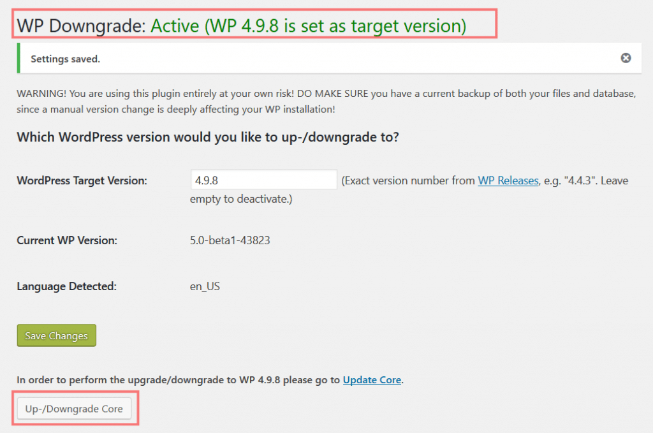Focus the WordPress Target Version field

[263, 180]
